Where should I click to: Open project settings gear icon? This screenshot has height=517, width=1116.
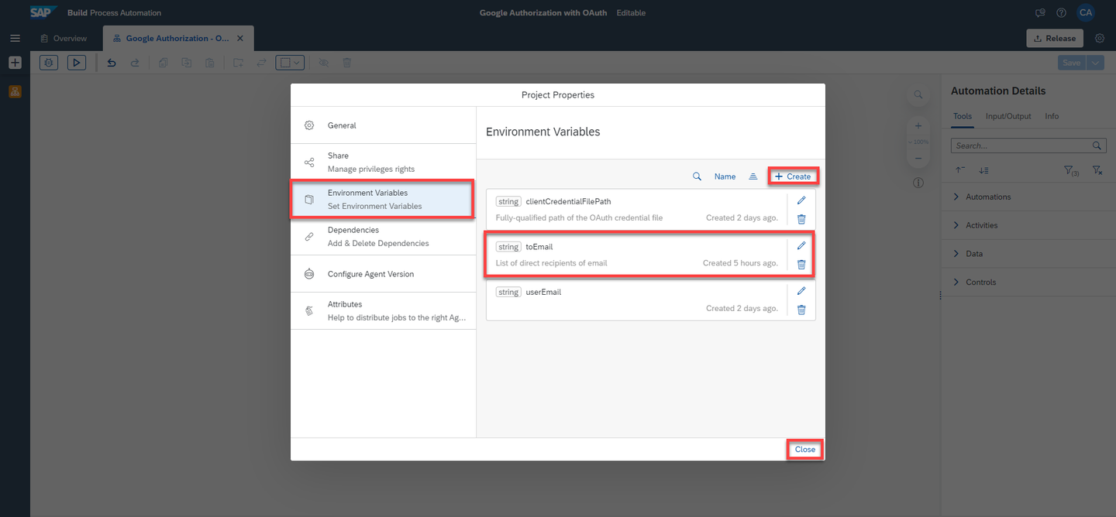[x=1100, y=38]
